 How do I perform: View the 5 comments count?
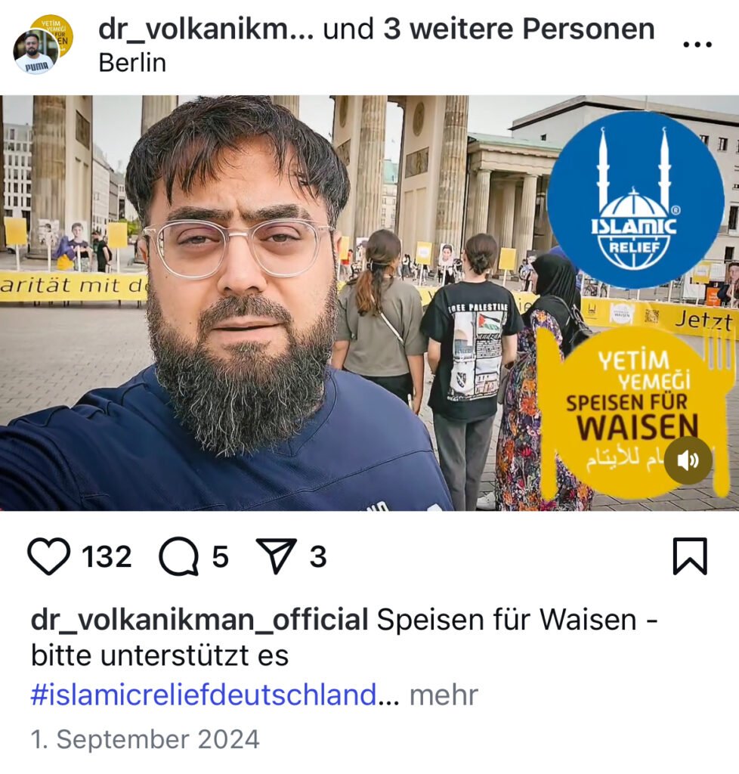pos(221,557)
